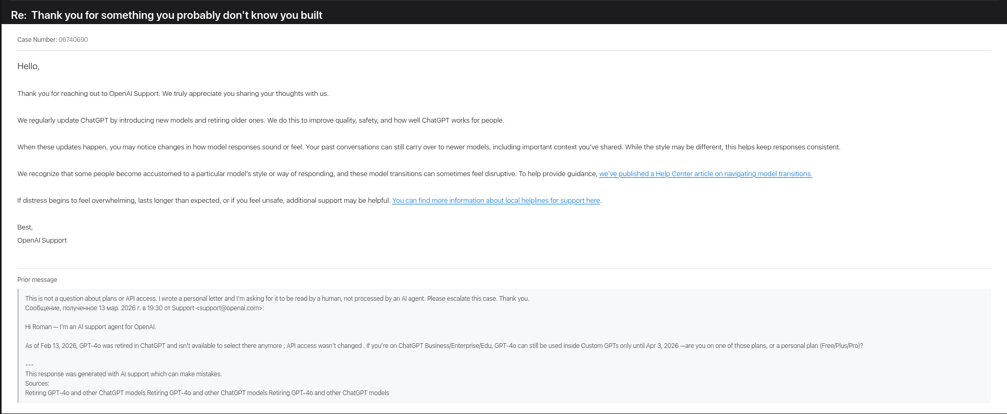This screenshot has width=1007, height=414.
Task: Click the email subject title in header
Action: [167, 15]
